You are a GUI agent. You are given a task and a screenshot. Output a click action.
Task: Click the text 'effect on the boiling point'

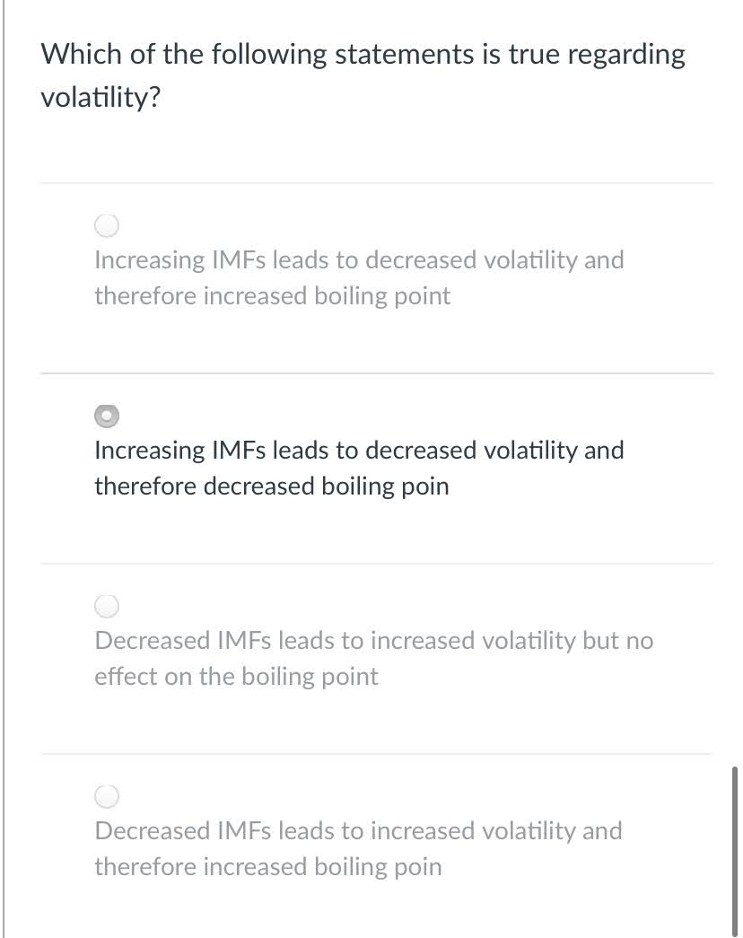(x=236, y=677)
